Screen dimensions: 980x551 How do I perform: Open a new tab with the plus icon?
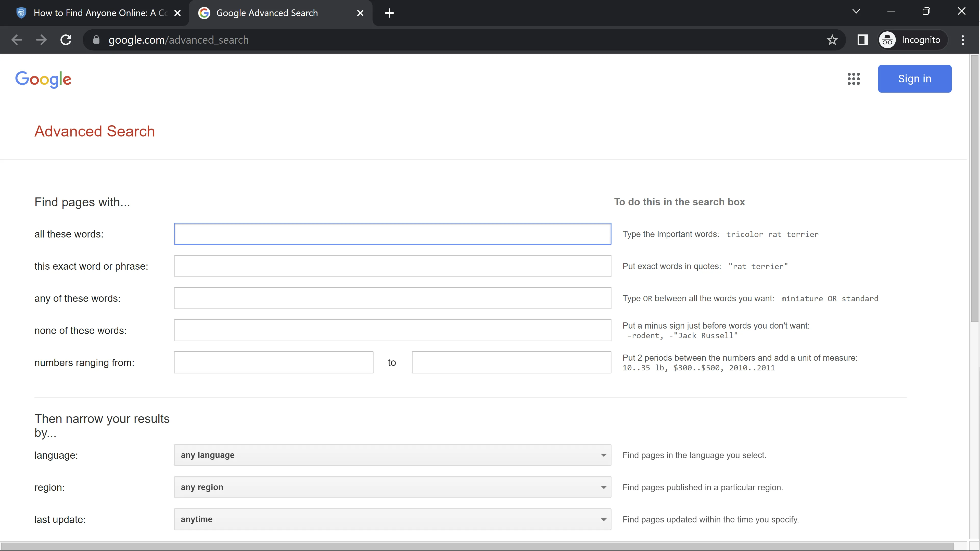tap(389, 13)
